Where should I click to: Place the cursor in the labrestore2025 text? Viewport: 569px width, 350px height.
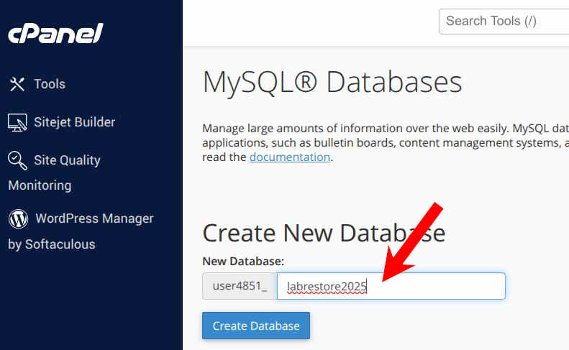point(327,287)
